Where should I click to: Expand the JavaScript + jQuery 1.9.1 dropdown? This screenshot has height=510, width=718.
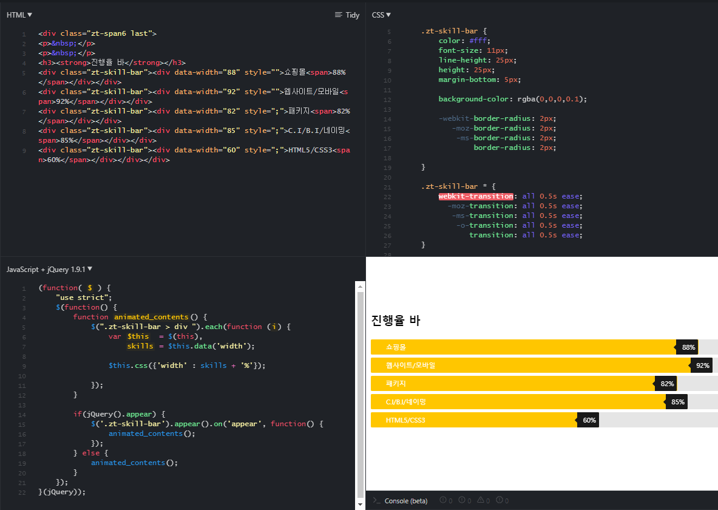(x=49, y=269)
